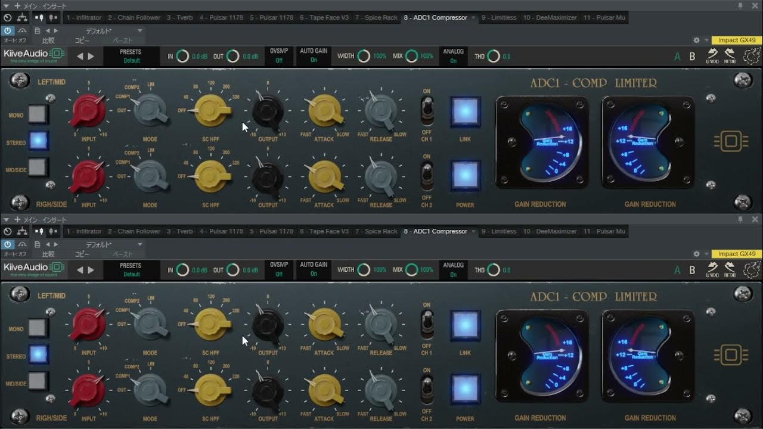Image resolution: width=763 pixels, height=429 pixels.
Task: Switch to 10 - DeeMaximizer tab in bottom window
Action: [x=550, y=231]
